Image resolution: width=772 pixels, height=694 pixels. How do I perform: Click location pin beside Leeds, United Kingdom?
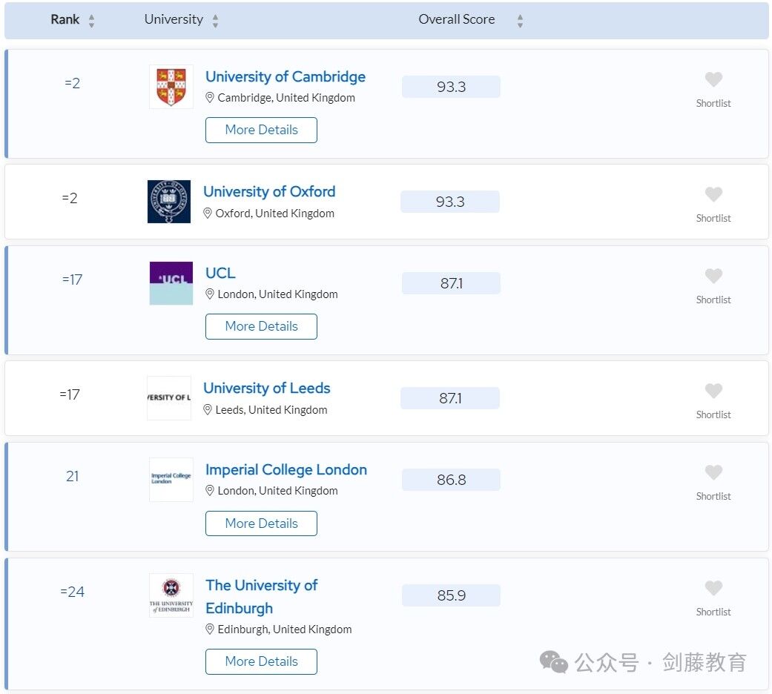208,409
